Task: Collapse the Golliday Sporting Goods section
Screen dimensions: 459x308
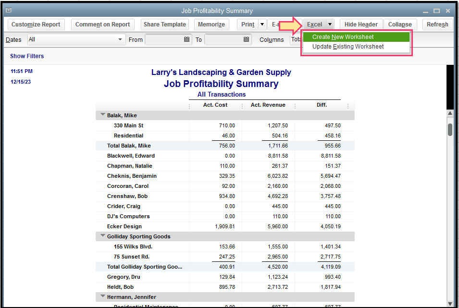Action: pyautogui.click(x=102, y=236)
